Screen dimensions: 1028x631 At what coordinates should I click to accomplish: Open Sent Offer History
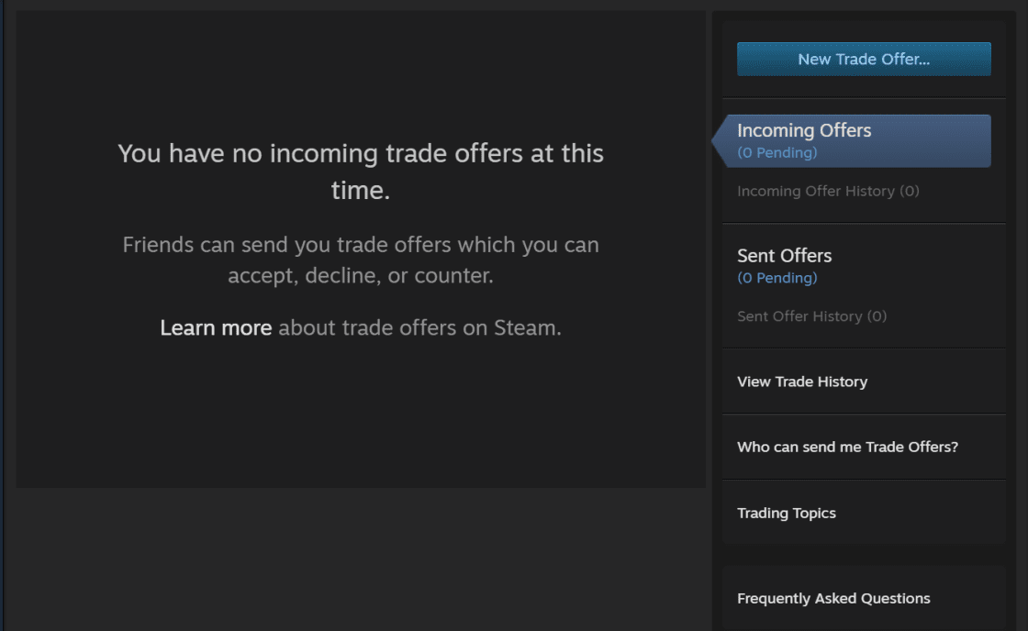pos(811,315)
